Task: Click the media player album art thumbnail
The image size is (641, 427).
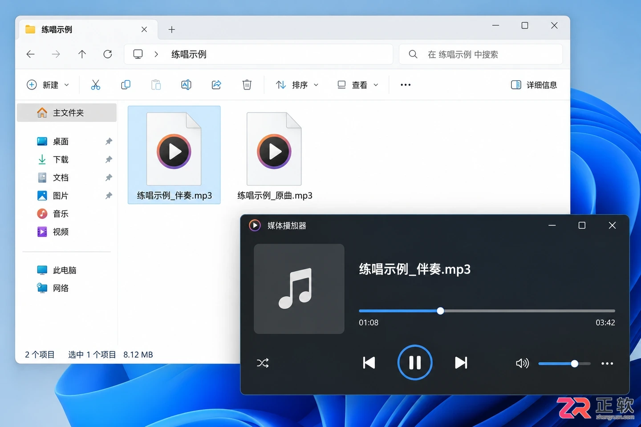Action: point(299,289)
